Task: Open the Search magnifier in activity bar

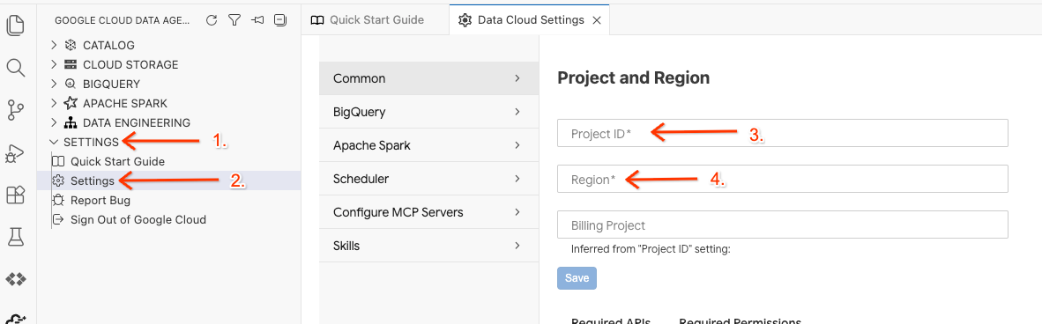Action: click(15, 67)
